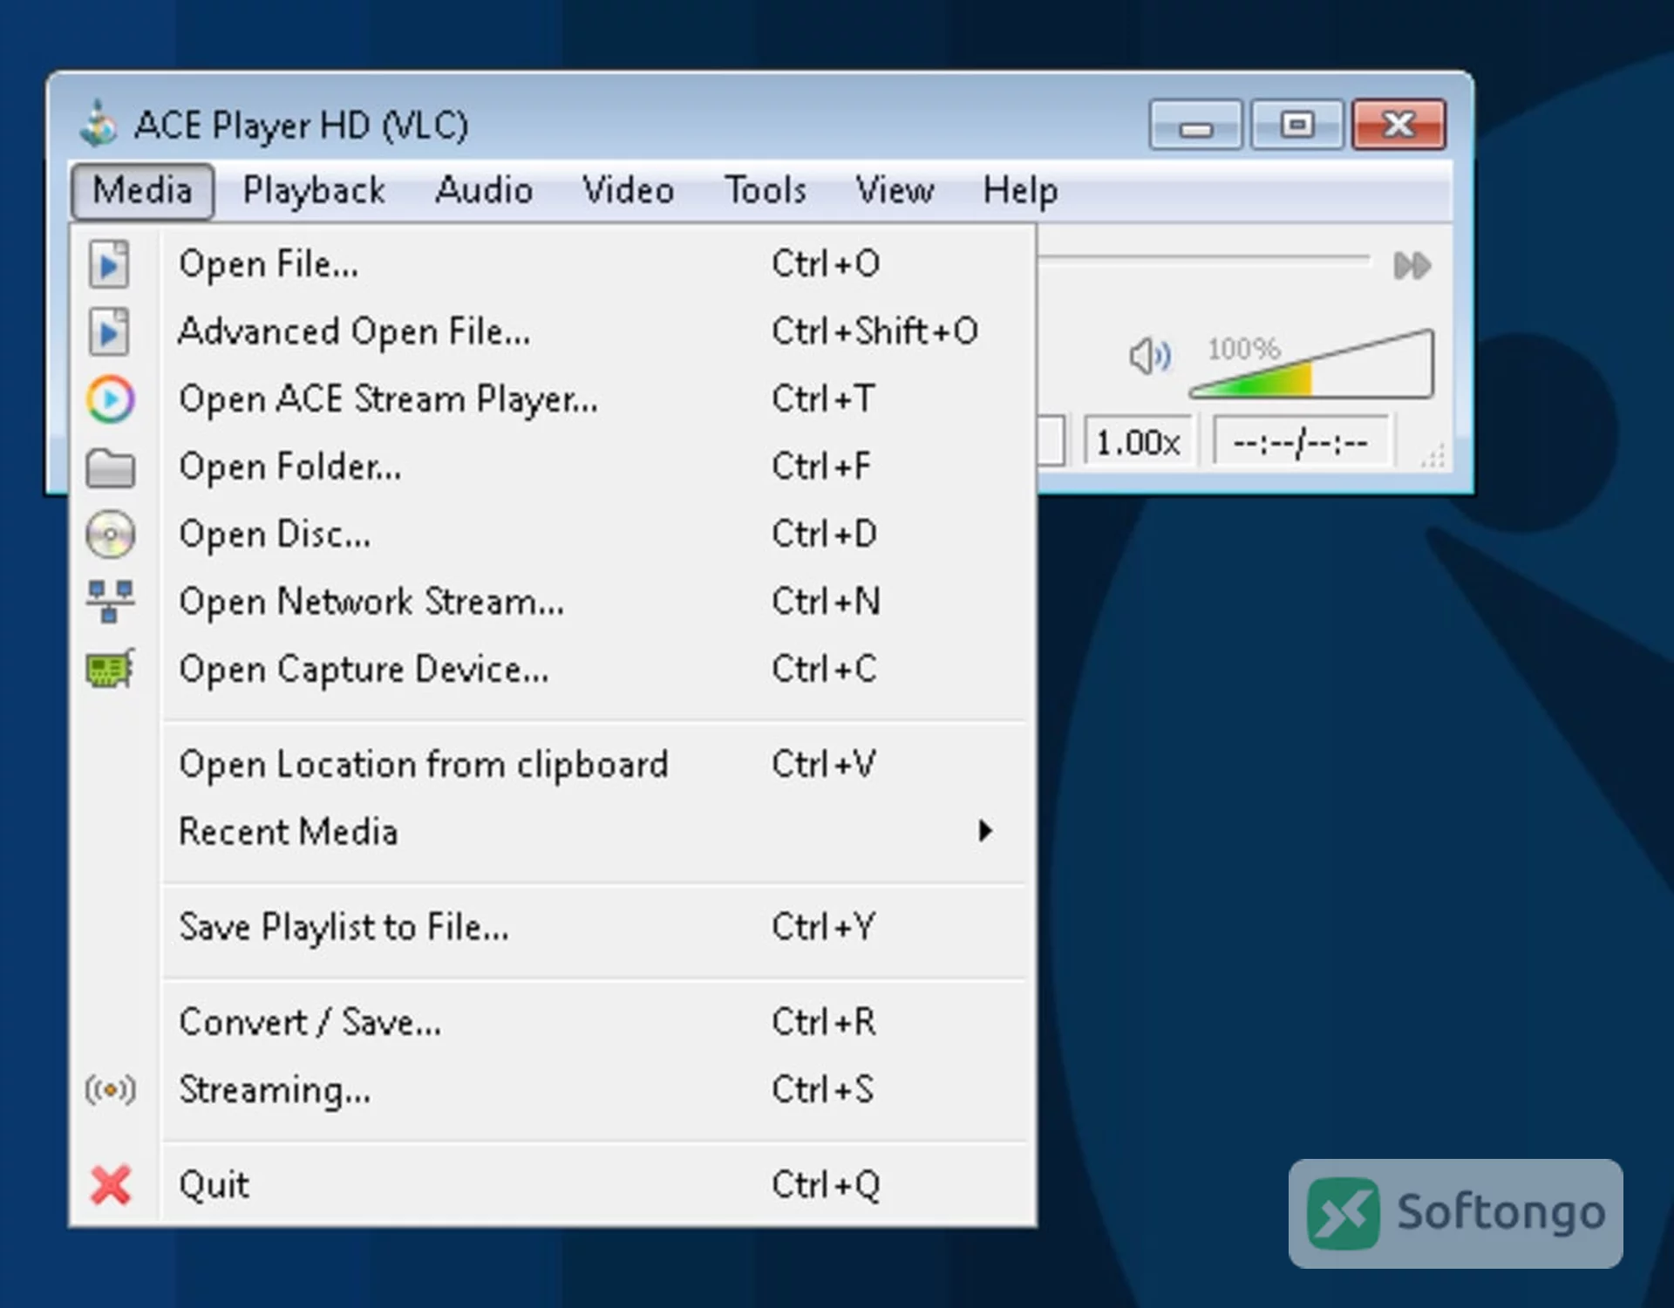
Task: Click the Open File document icon
Action: coord(109,264)
